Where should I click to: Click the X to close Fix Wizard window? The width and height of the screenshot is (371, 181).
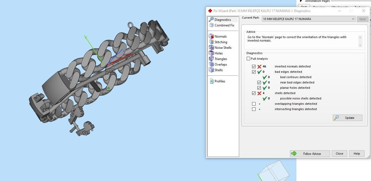click(364, 11)
